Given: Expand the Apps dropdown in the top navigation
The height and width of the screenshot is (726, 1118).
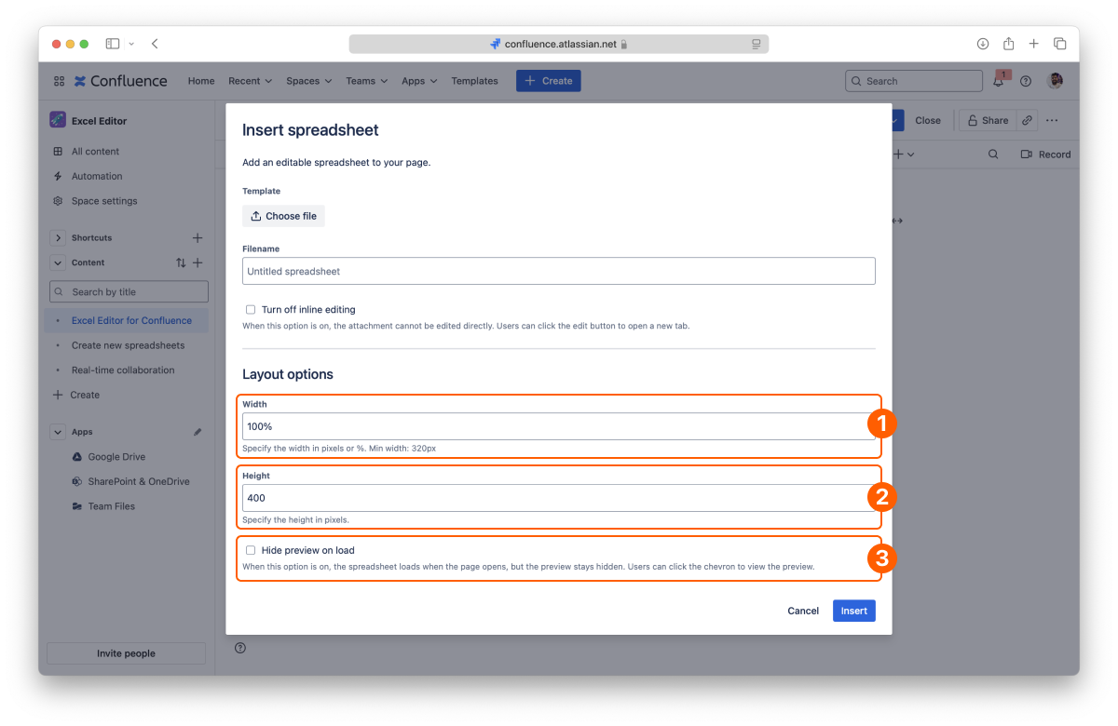Looking at the screenshot, I should (419, 81).
